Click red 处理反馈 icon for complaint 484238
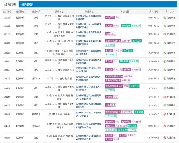Image resolution: width=179 pixels, height=143 pixels. (x=165, y=137)
